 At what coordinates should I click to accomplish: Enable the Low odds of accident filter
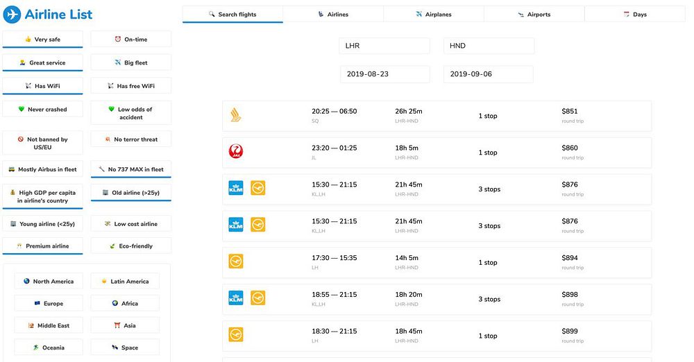pyautogui.click(x=131, y=113)
